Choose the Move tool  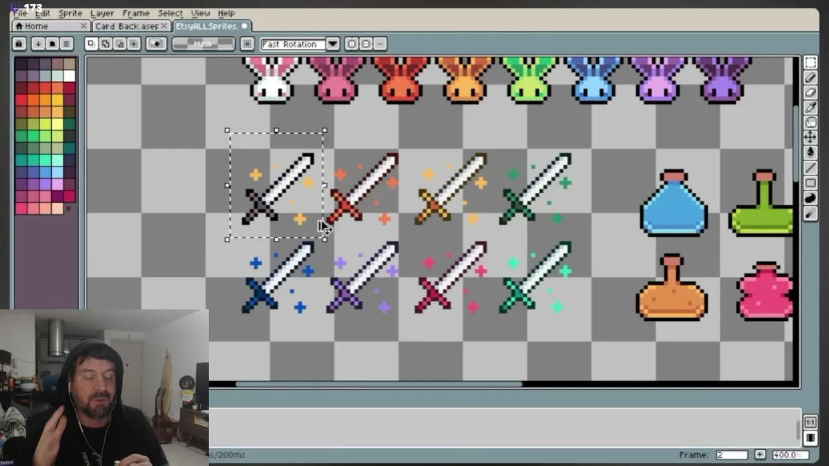[x=810, y=137]
